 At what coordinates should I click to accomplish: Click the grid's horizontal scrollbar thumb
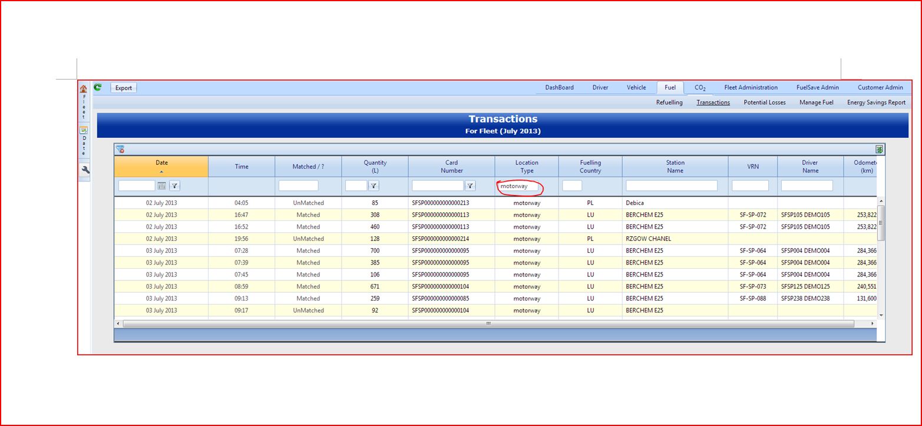488,323
